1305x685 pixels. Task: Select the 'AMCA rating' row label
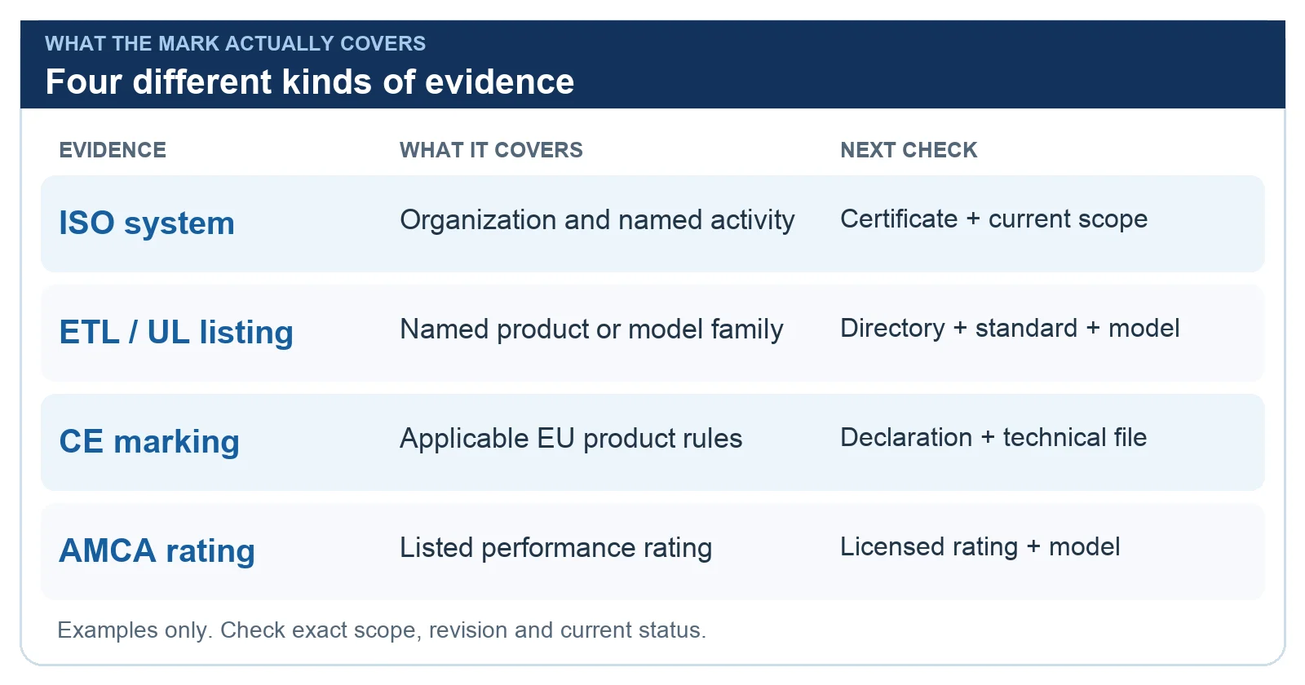pyautogui.click(x=157, y=550)
